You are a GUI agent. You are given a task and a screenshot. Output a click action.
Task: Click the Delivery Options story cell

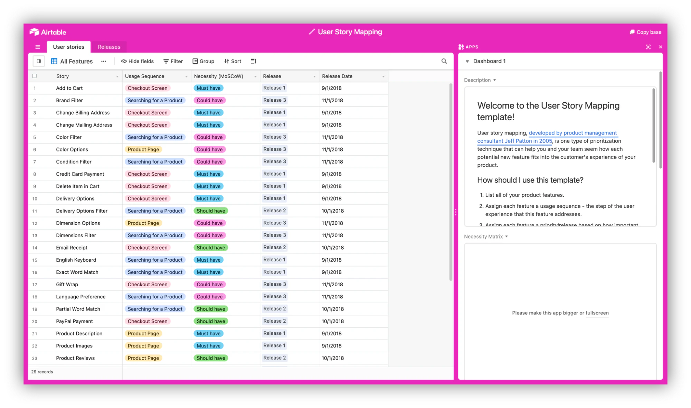point(75,198)
